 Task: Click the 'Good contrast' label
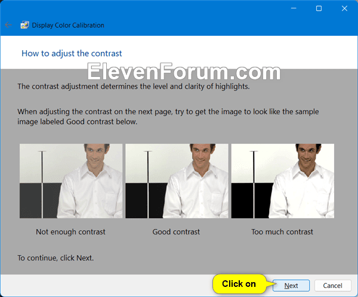(176, 232)
